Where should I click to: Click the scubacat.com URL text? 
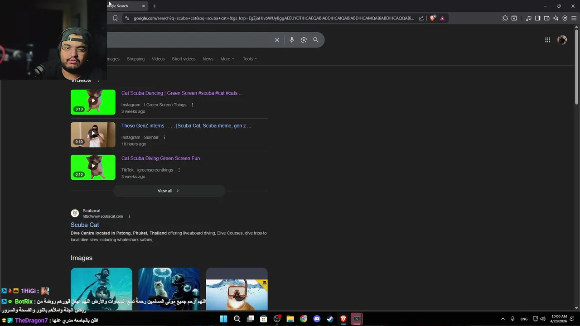102,216
